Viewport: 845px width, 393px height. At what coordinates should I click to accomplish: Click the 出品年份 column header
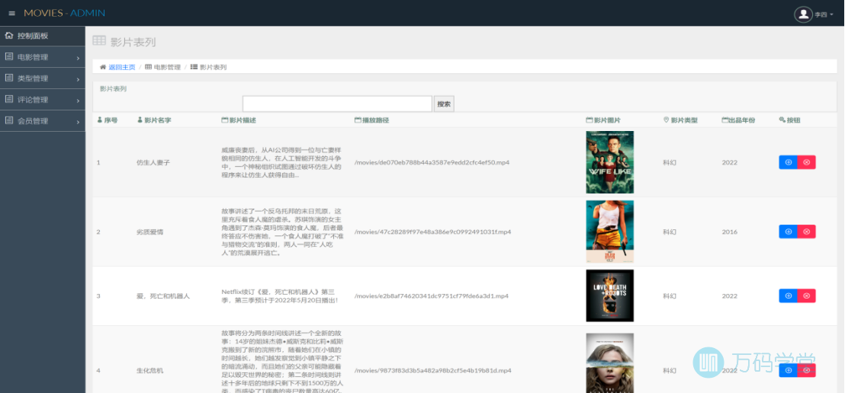click(x=738, y=120)
